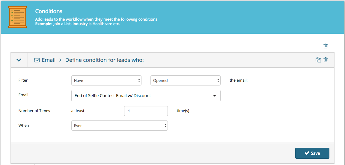Screen dimensions: 345x165
Task: Duplicate the Email condition using the copy icon
Action: [318, 60]
